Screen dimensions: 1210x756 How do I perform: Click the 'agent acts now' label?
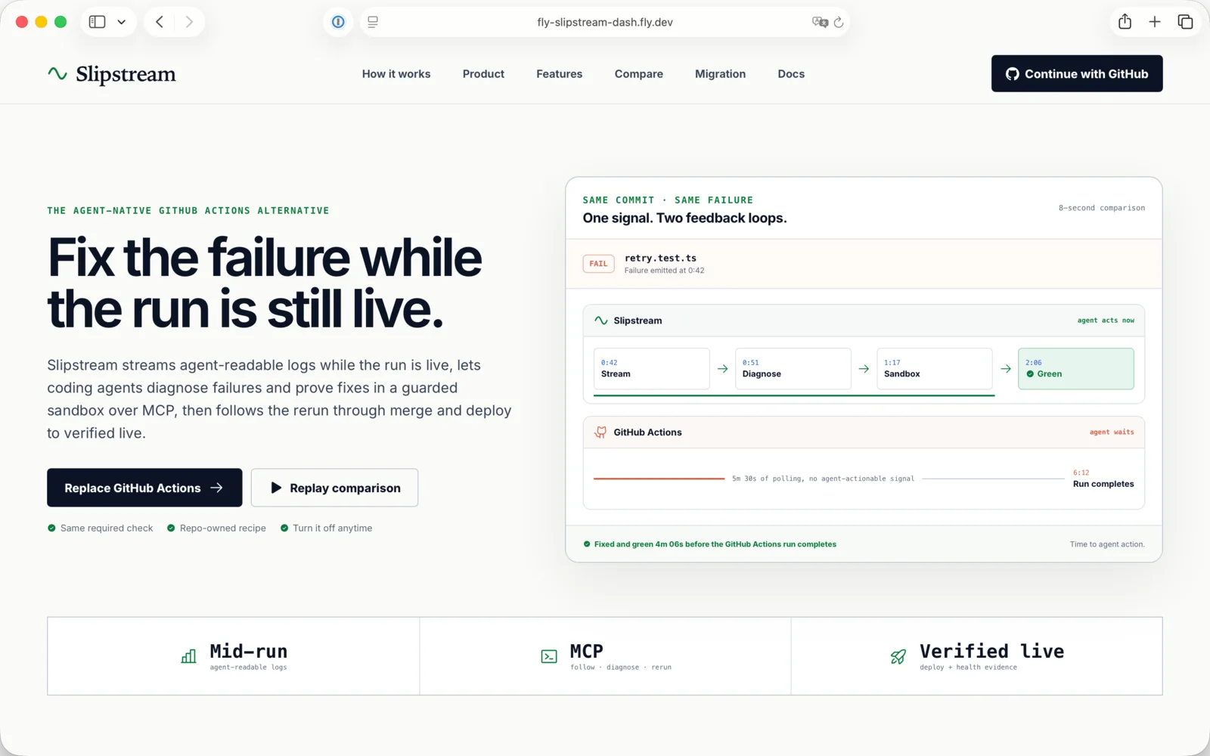pyautogui.click(x=1106, y=321)
